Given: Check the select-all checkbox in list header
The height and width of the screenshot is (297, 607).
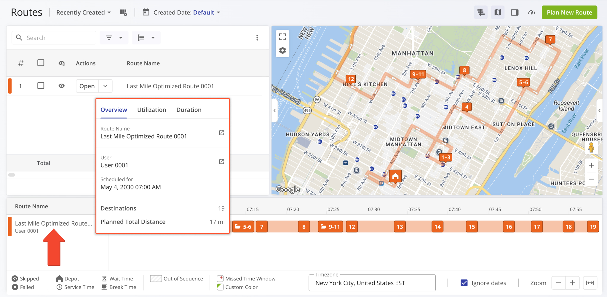Looking at the screenshot, I should 41,63.
